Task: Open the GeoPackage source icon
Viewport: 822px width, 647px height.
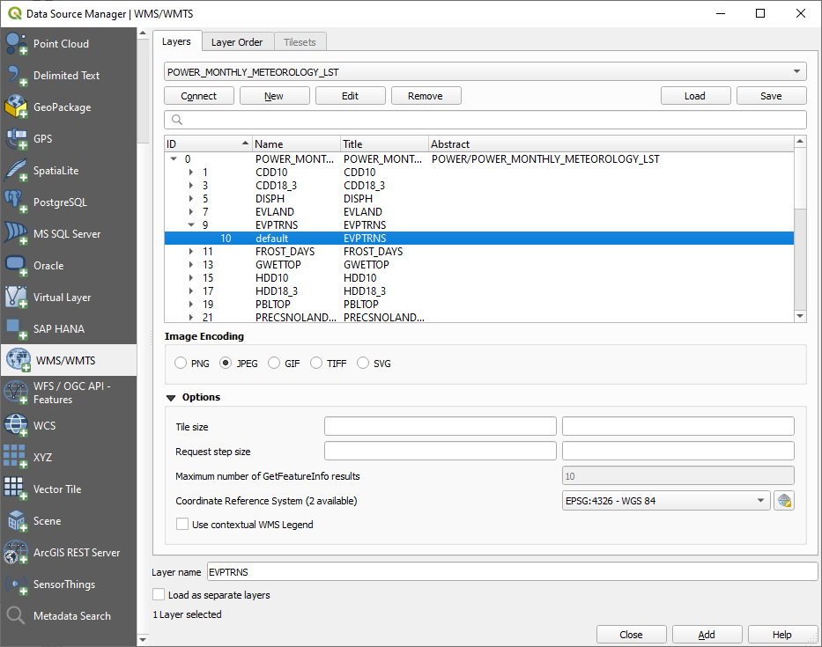Action: click(x=18, y=107)
